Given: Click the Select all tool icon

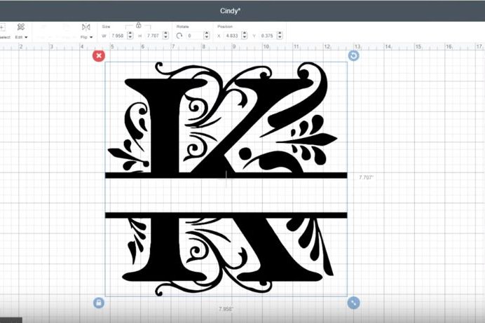Looking at the screenshot, I should click(3, 27).
